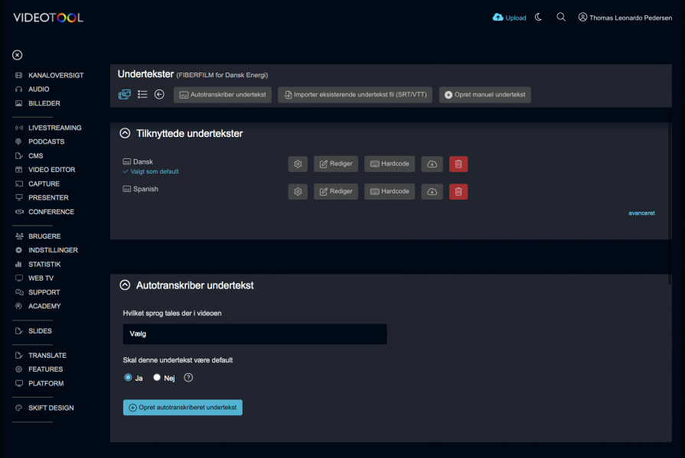Click the back arrow icon under Undertekster
This screenshot has width=685, height=458.
click(x=159, y=95)
